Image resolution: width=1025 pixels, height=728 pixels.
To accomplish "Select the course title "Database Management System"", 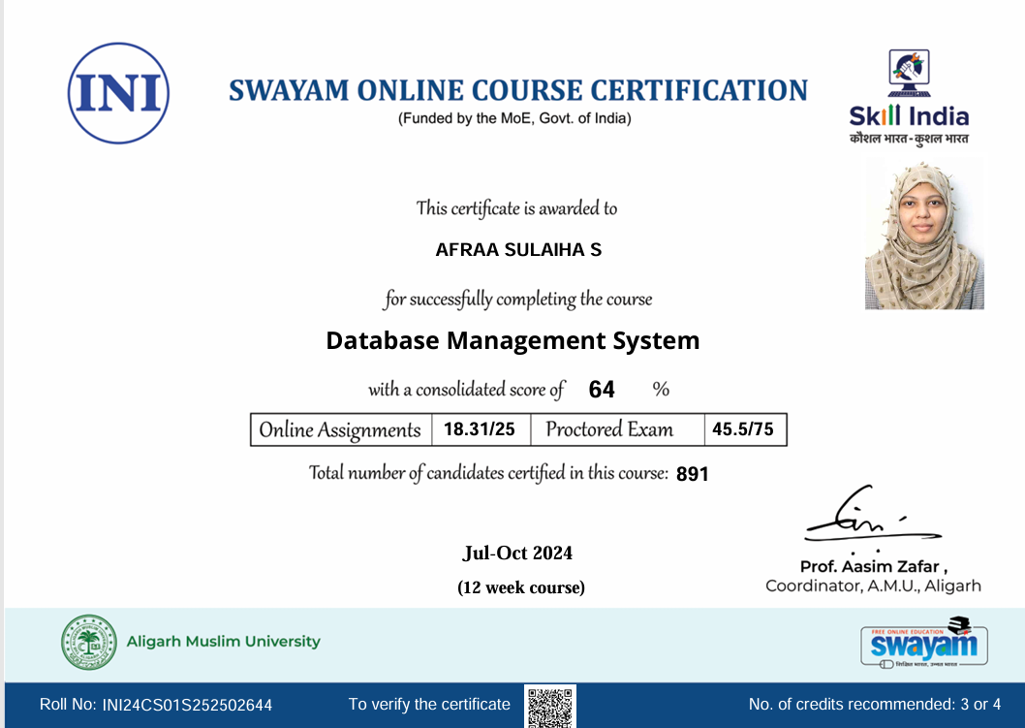I will tap(512, 341).
